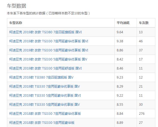Viewport: 158px width, 127px height.
Task: Select fuel value 9.22
Action: pyautogui.click(x=120, y=95)
